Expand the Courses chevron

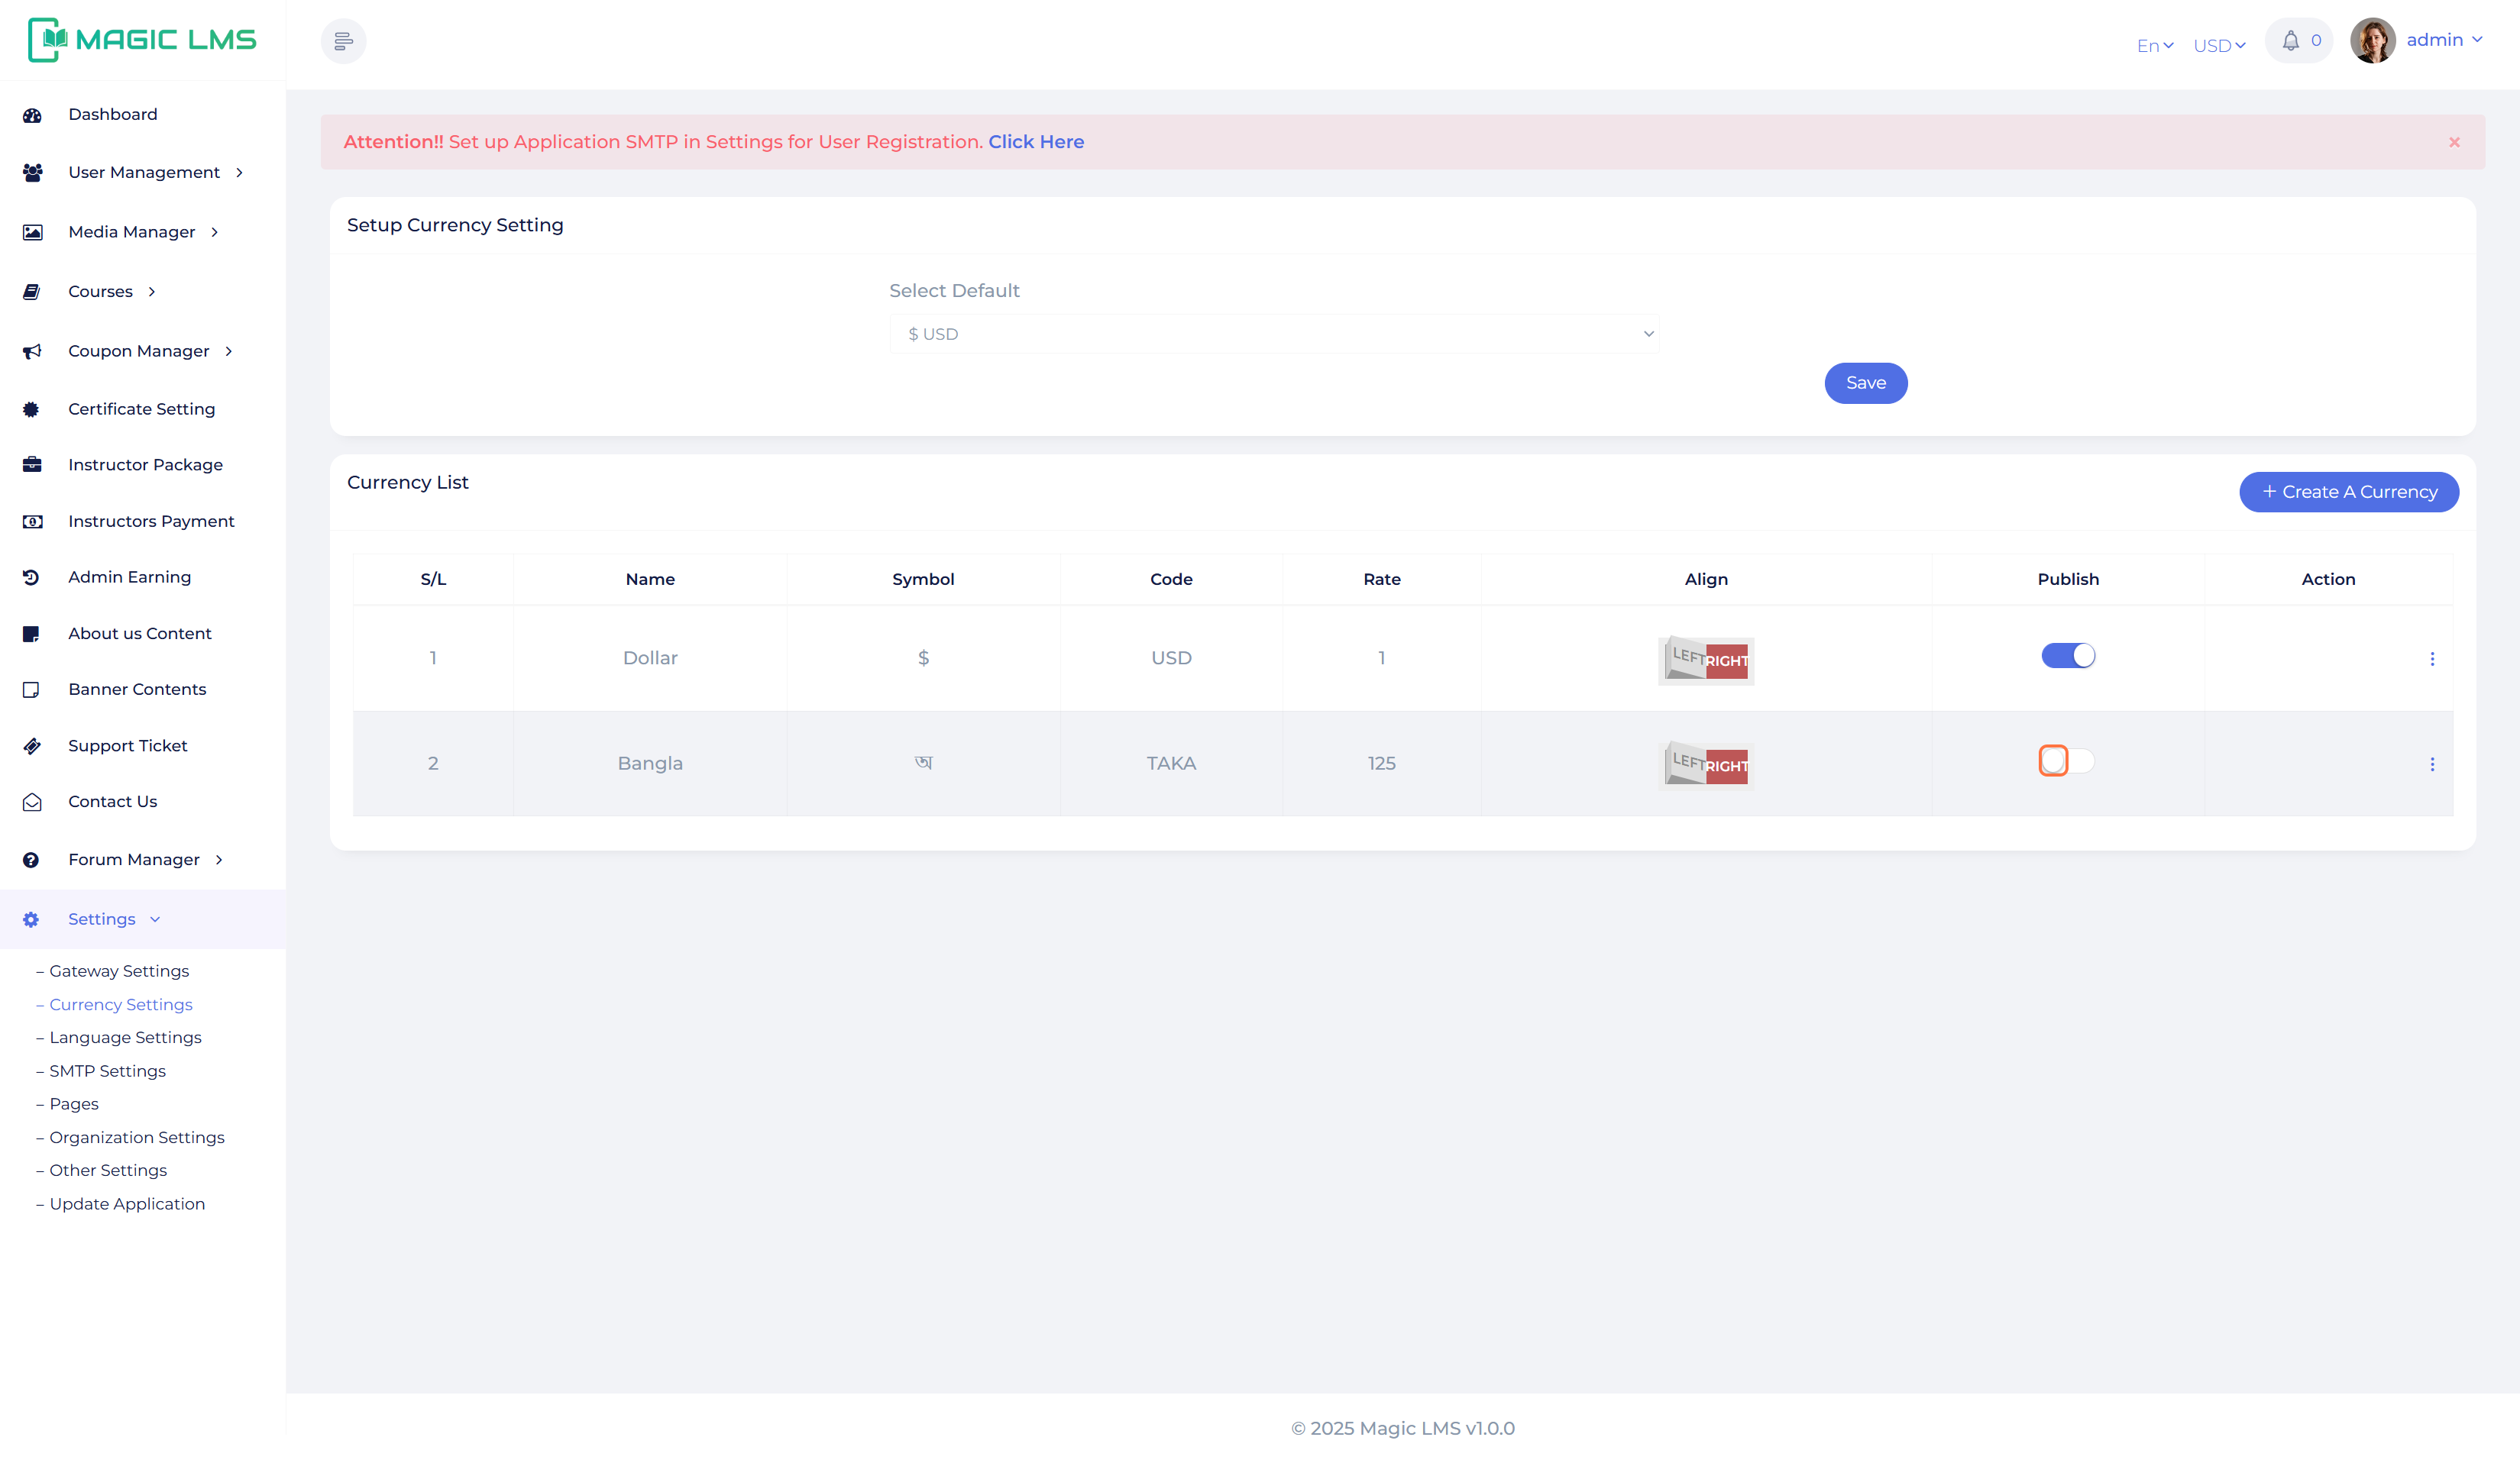tap(151, 292)
